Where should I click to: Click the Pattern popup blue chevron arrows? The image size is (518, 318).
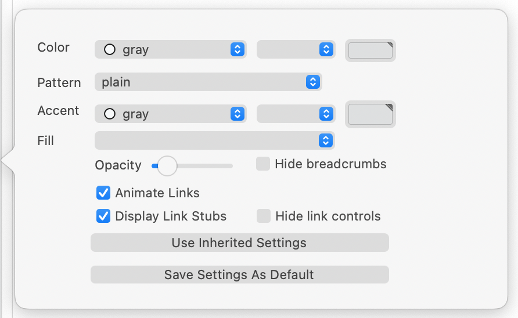click(312, 82)
